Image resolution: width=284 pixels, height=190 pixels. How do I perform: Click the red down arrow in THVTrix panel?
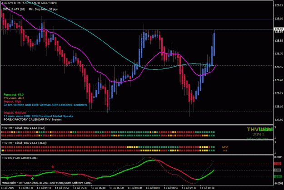pos(53,167)
